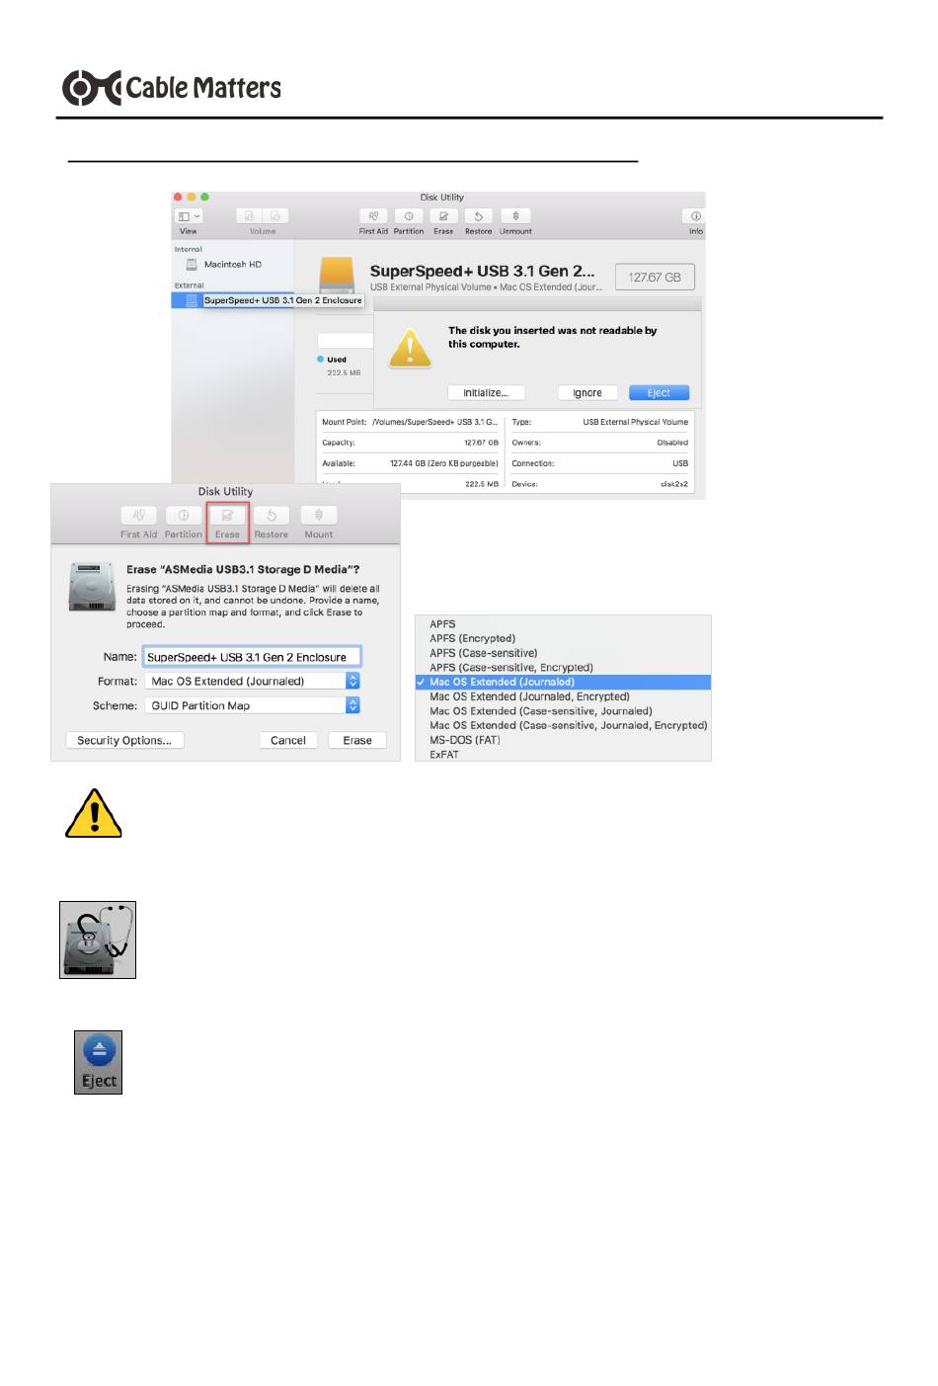The height and width of the screenshot is (1386, 938).
Task: Click the Cancel button in Erase dialog
Action: [288, 741]
